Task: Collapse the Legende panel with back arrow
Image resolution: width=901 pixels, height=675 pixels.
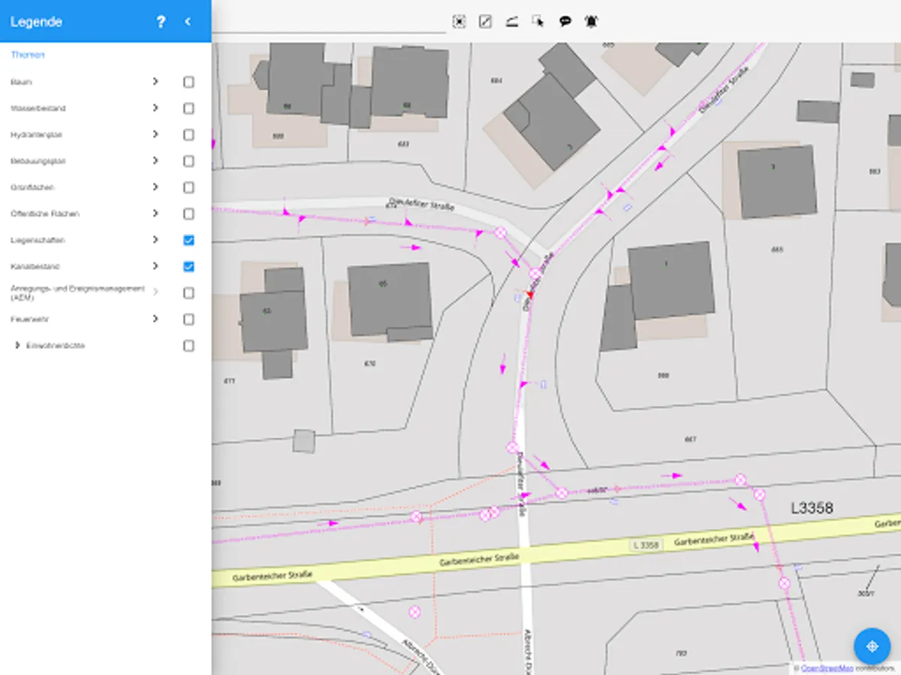Action: click(188, 22)
